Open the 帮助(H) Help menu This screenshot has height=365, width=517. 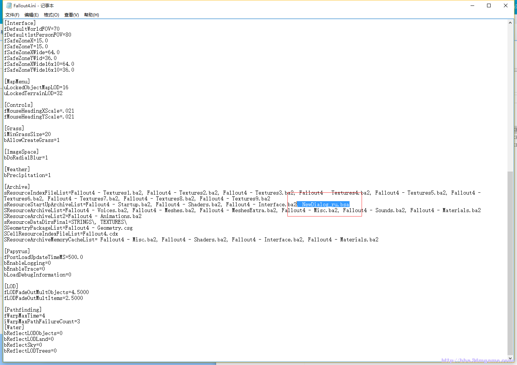91,15
